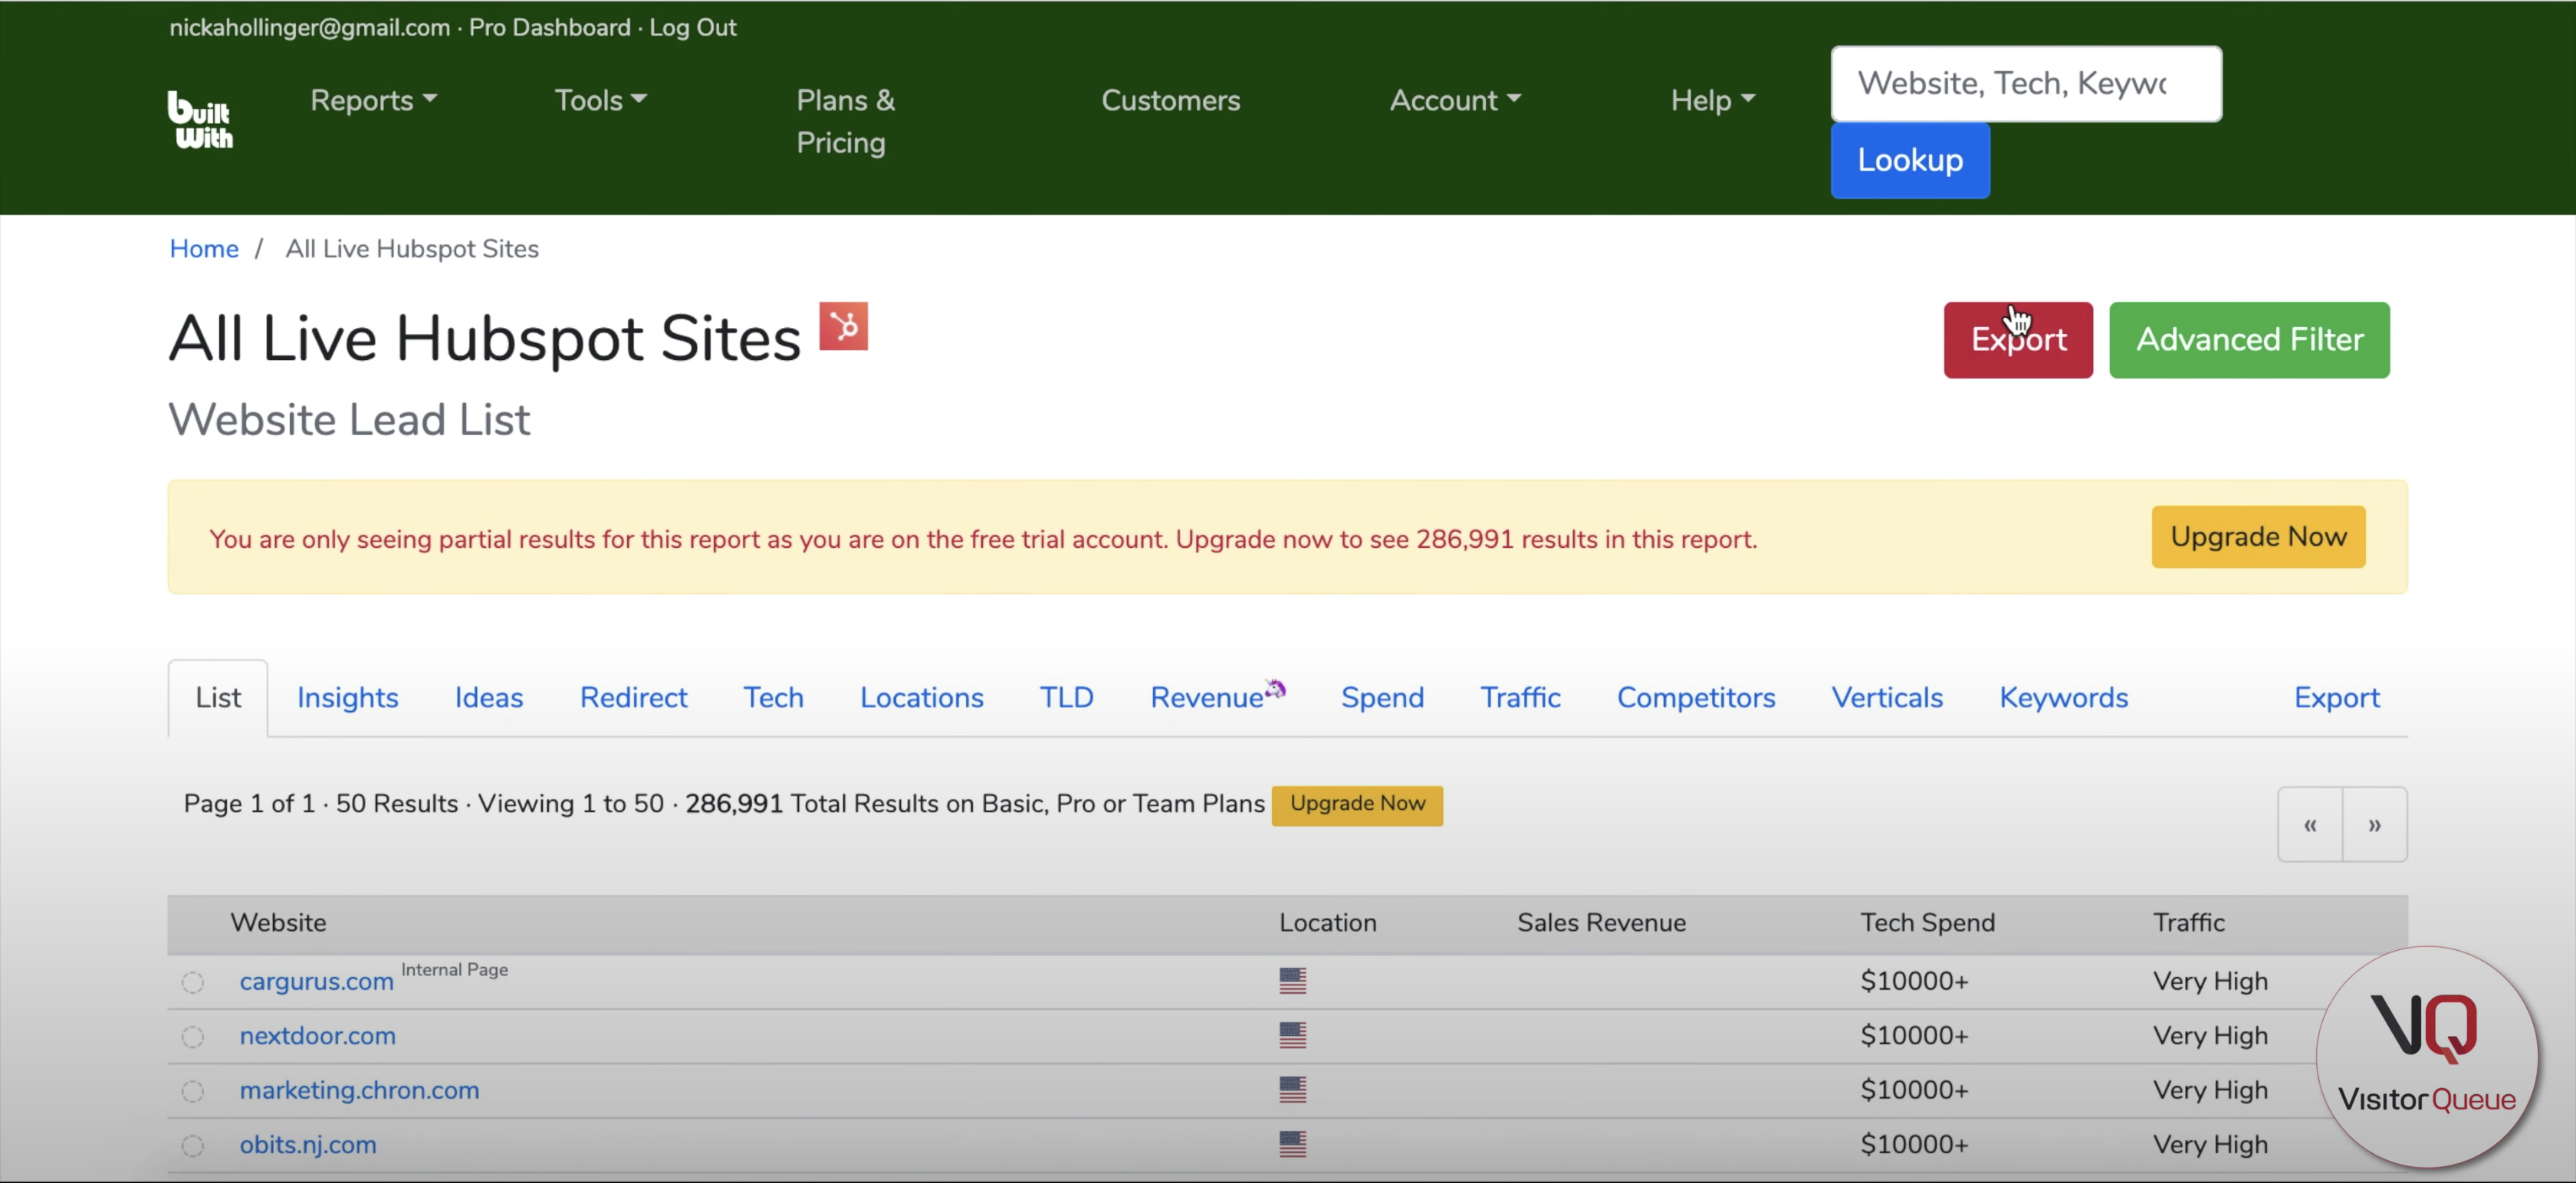Screen dimensions: 2576x1183
Task: Click the Visitor Queue logo badge
Action: coord(2427,1057)
